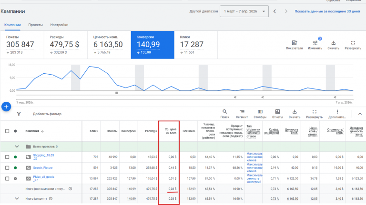
Task: Click green status dot of Search_Picture
Action: pyautogui.click(x=15, y=168)
